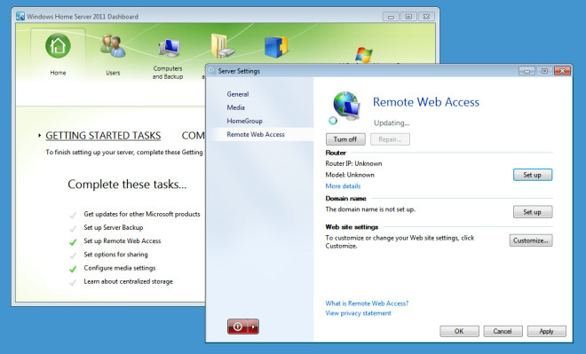Cancel the Server Settings dialog
The image size is (586, 354).
[503, 331]
